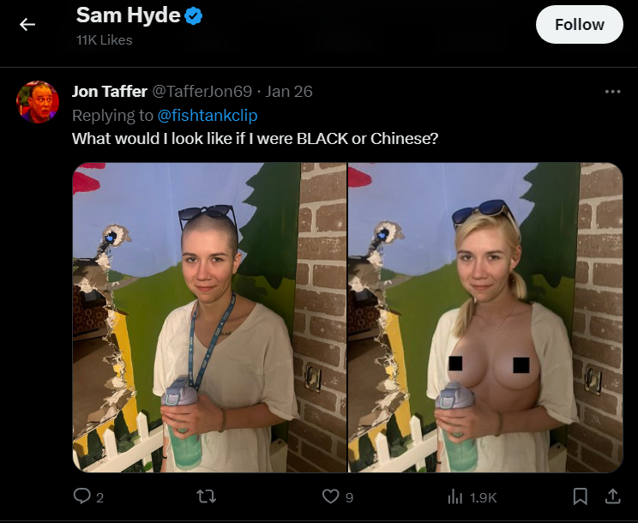Click the tweet text about BLACK or Chinese
Screen dimensions: 638x523
256,139
